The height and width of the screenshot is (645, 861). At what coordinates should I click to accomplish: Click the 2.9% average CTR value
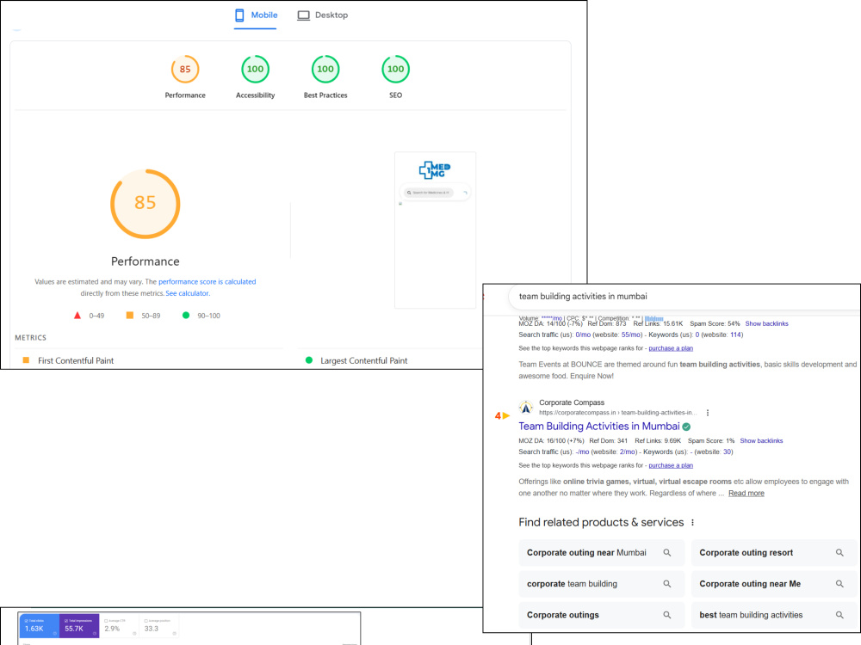[x=112, y=629]
